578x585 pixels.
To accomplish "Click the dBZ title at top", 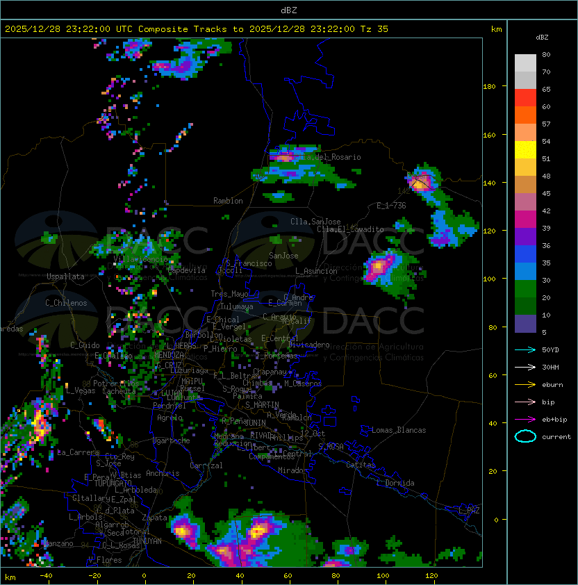I will [289, 10].
